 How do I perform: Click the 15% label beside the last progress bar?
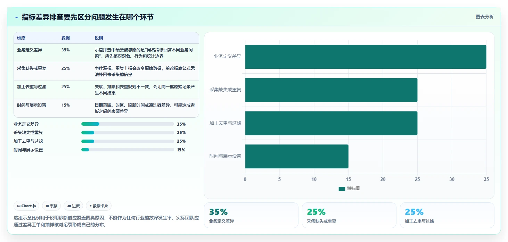(181, 150)
